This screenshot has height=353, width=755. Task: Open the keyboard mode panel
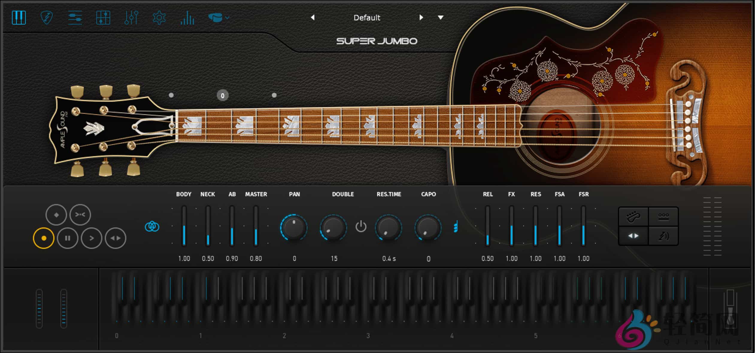(x=19, y=18)
